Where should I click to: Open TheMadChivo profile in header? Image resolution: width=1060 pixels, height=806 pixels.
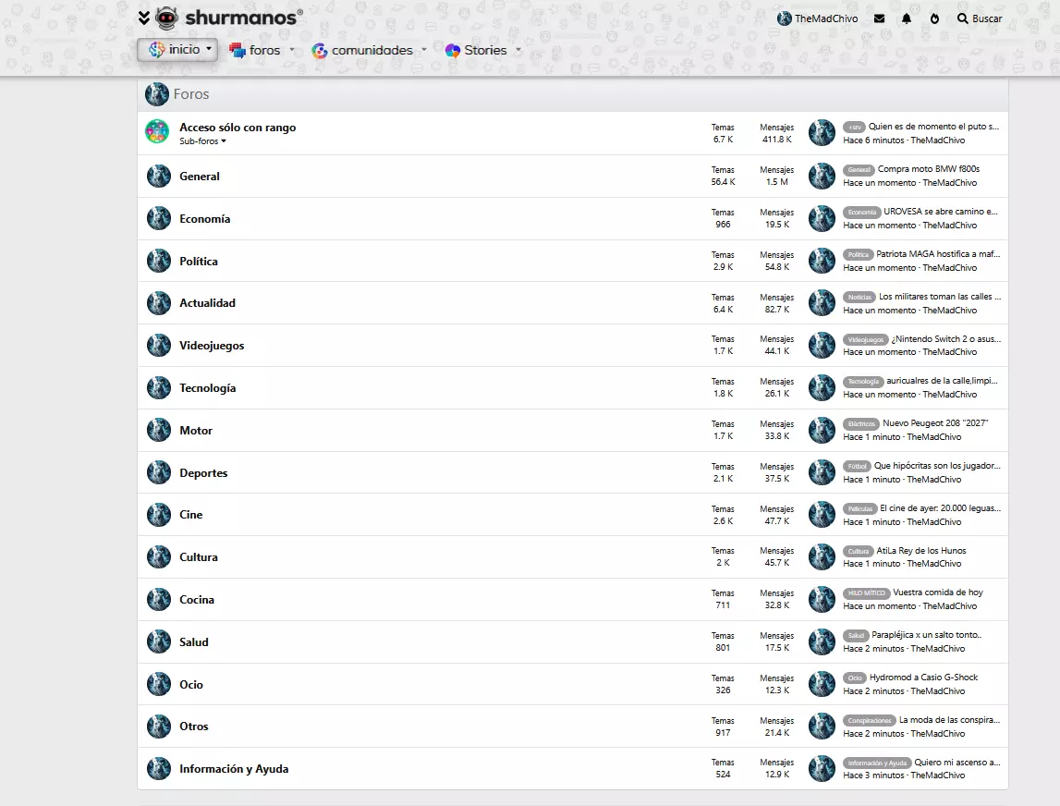[x=817, y=18]
